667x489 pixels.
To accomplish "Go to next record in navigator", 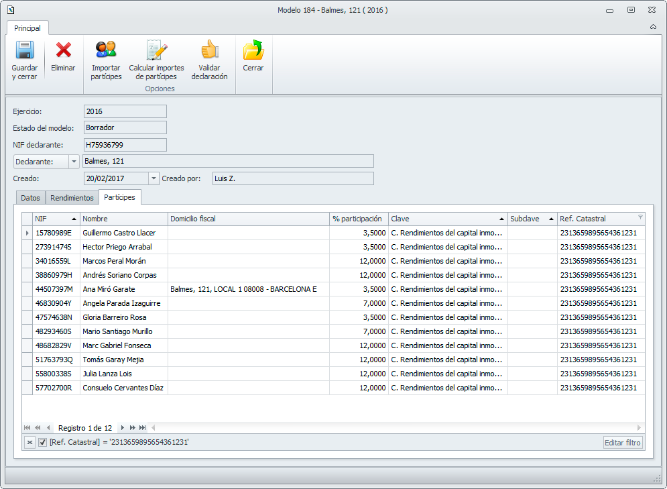I will [122, 428].
